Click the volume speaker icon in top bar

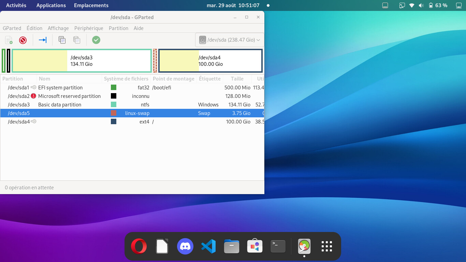421,5
